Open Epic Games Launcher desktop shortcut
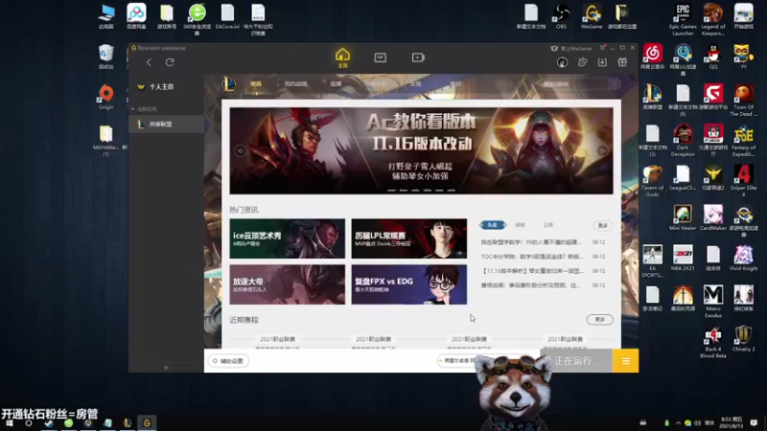The width and height of the screenshot is (767, 431). click(x=683, y=19)
